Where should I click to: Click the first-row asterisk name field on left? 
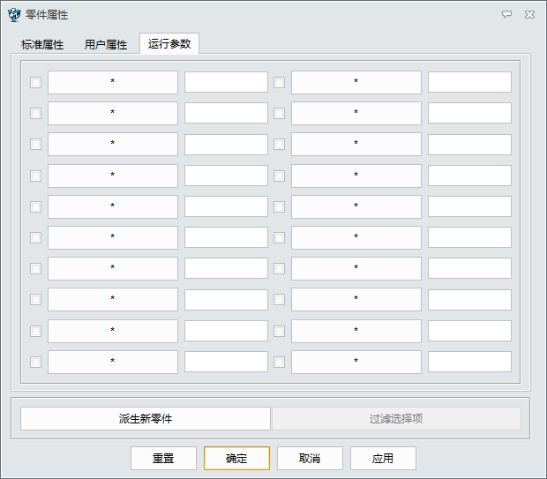point(113,82)
